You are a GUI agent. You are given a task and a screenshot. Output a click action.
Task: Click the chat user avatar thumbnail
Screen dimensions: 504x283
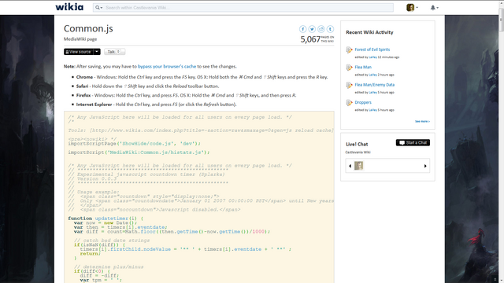tap(359, 166)
